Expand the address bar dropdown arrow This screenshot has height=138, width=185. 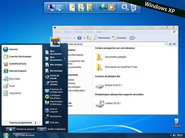166,44
